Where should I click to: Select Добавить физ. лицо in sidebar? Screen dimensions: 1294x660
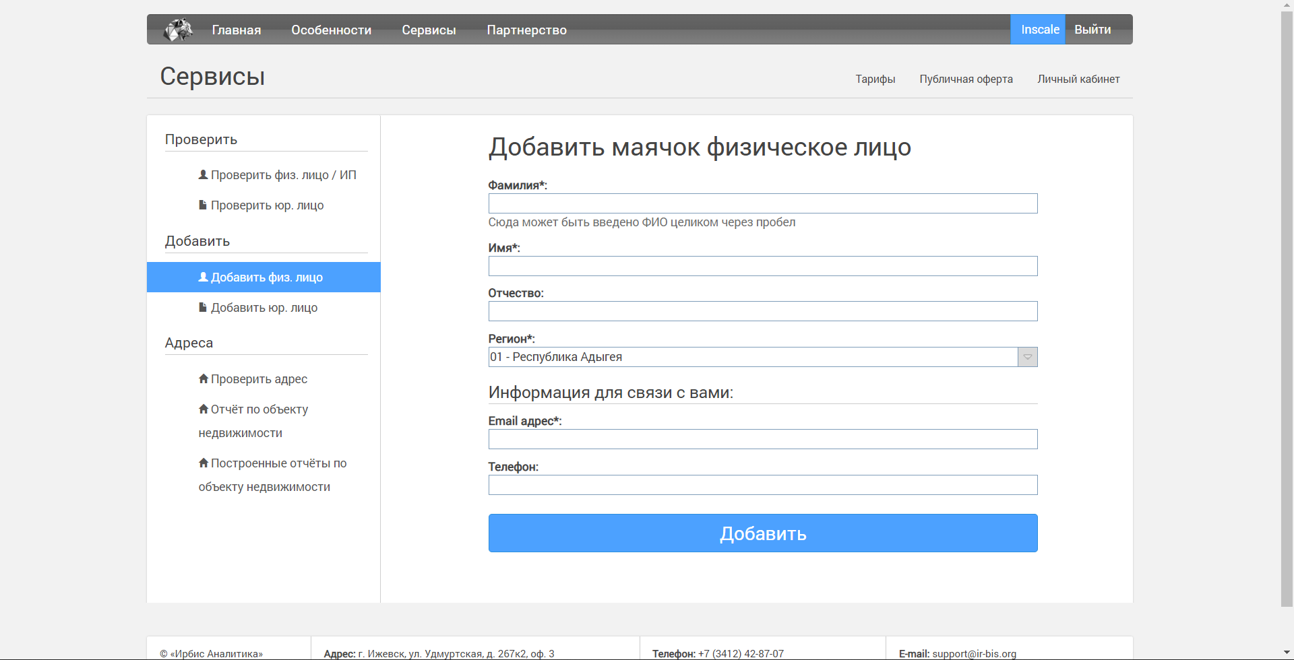coord(264,277)
